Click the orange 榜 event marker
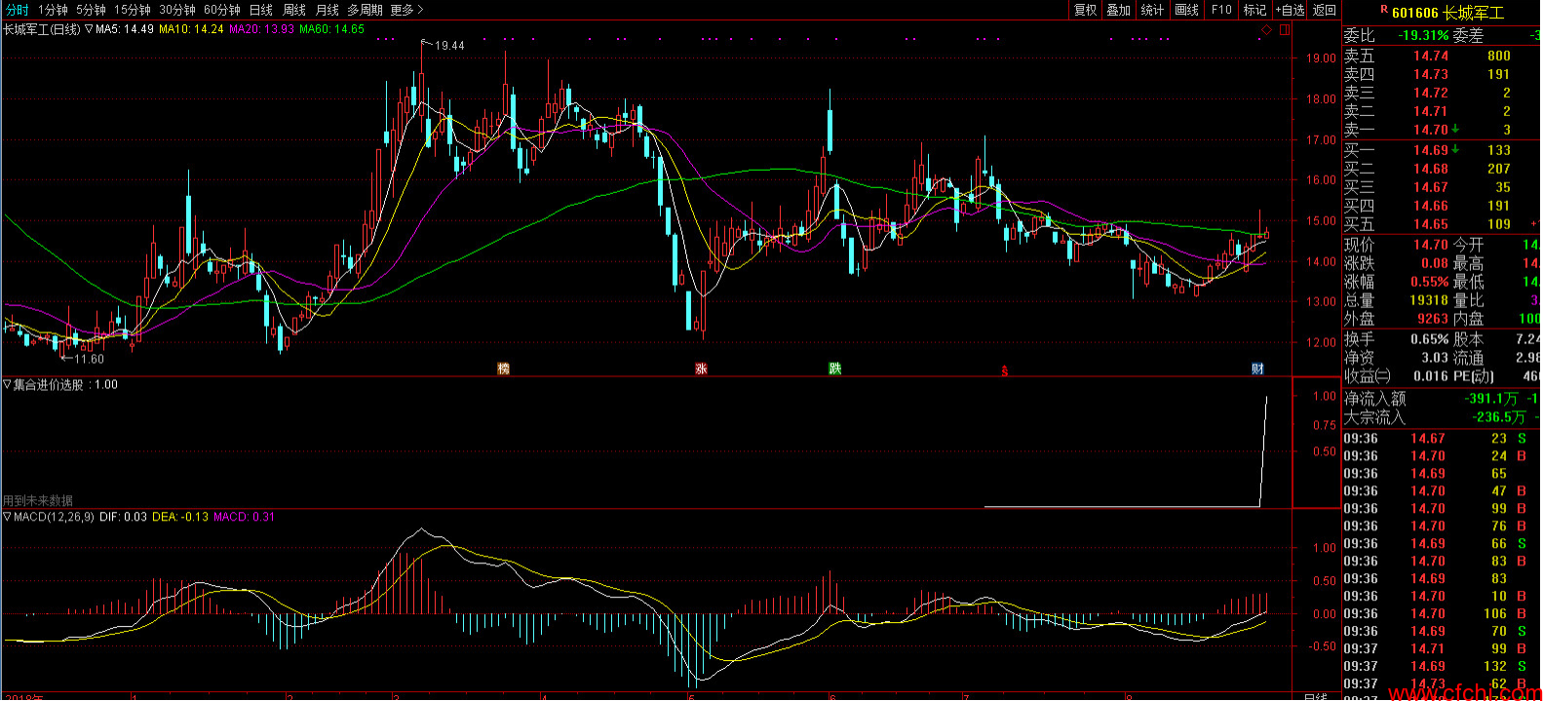Screen dimensions: 1543x701 tap(503, 369)
